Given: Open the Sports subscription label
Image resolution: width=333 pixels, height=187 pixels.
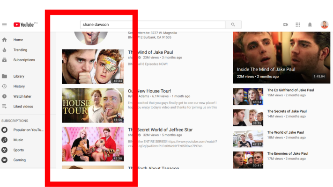Looking at the screenshot, I should (19, 150).
